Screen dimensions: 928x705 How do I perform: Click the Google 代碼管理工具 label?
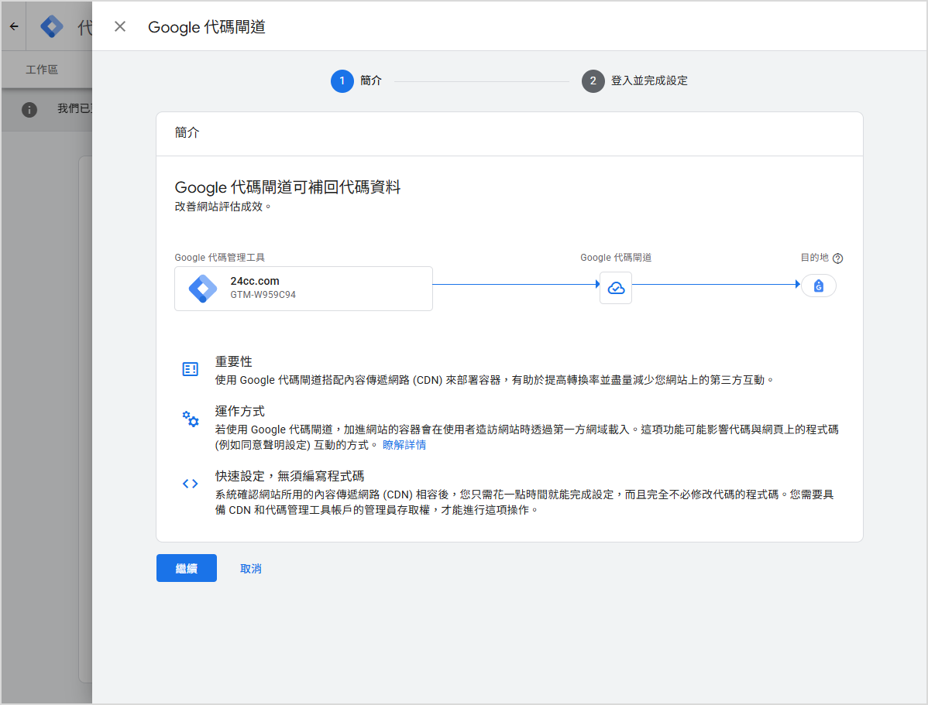tap(219, 257)
